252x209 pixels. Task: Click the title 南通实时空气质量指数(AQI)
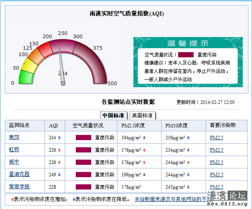[127, 14]
